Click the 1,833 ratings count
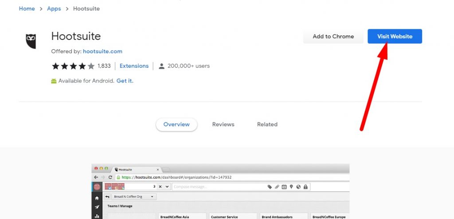This screenshot has width=454, height=219. [x=104, y=66]
